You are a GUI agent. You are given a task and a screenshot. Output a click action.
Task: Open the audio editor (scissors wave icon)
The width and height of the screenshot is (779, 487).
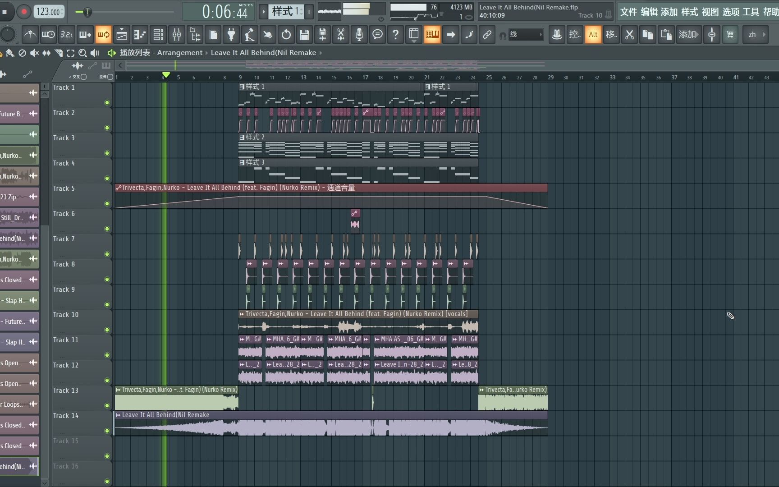pos(341,34)
